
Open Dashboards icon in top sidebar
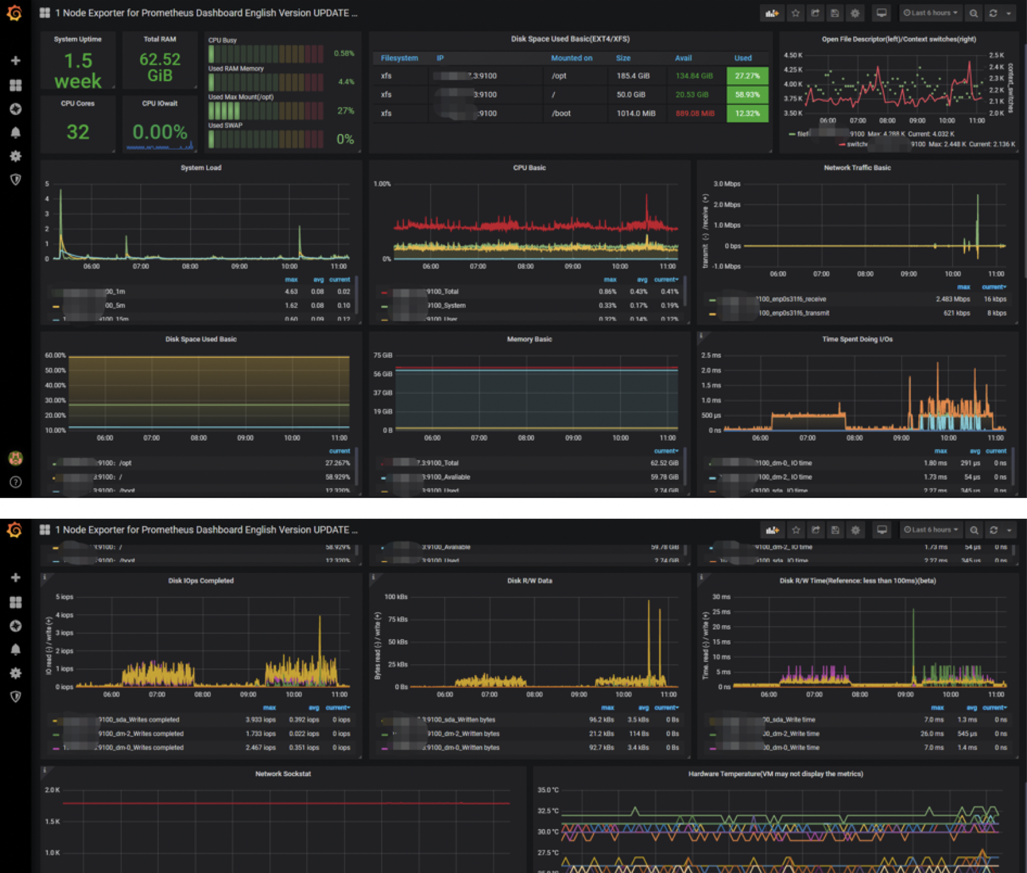click(16, 85)
